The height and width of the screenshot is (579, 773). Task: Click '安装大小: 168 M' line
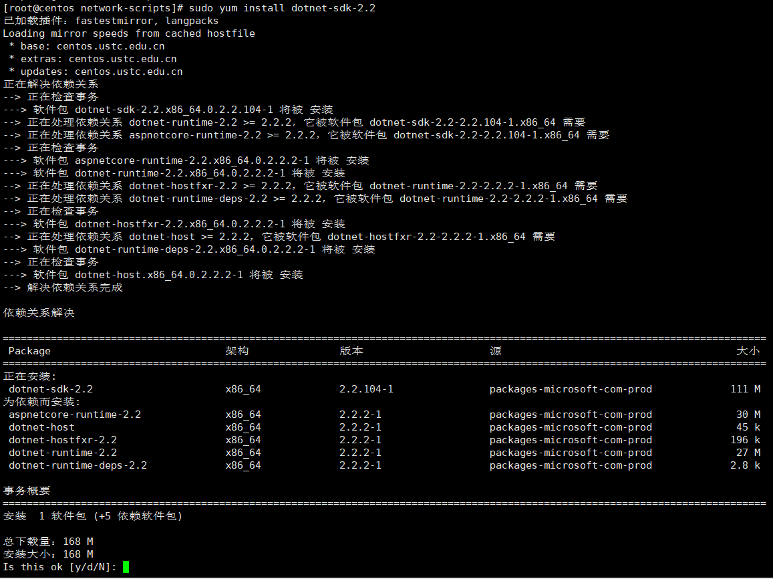click(48, 554)
